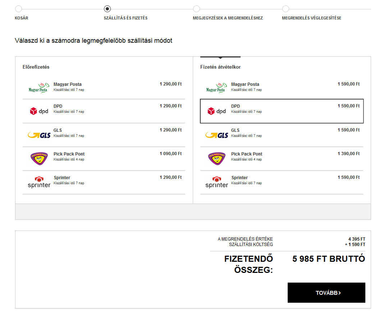Select the Megjegyzések a megrendeléshez step circle
Image resolution: width=388 pixels, height=316 pixels.
pos(196,9)
